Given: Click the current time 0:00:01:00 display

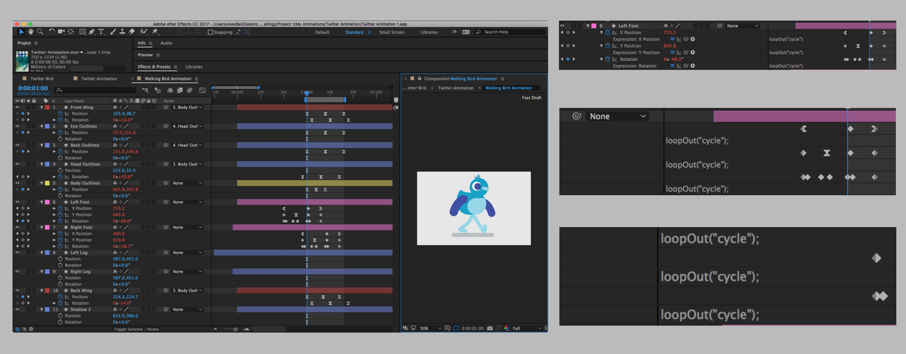Looking at the screenshot, I should (x=33, y=88).
